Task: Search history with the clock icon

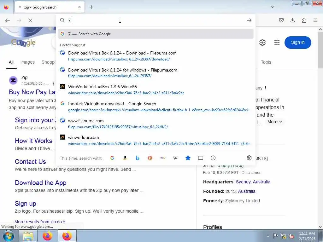Action: [213, 158]
